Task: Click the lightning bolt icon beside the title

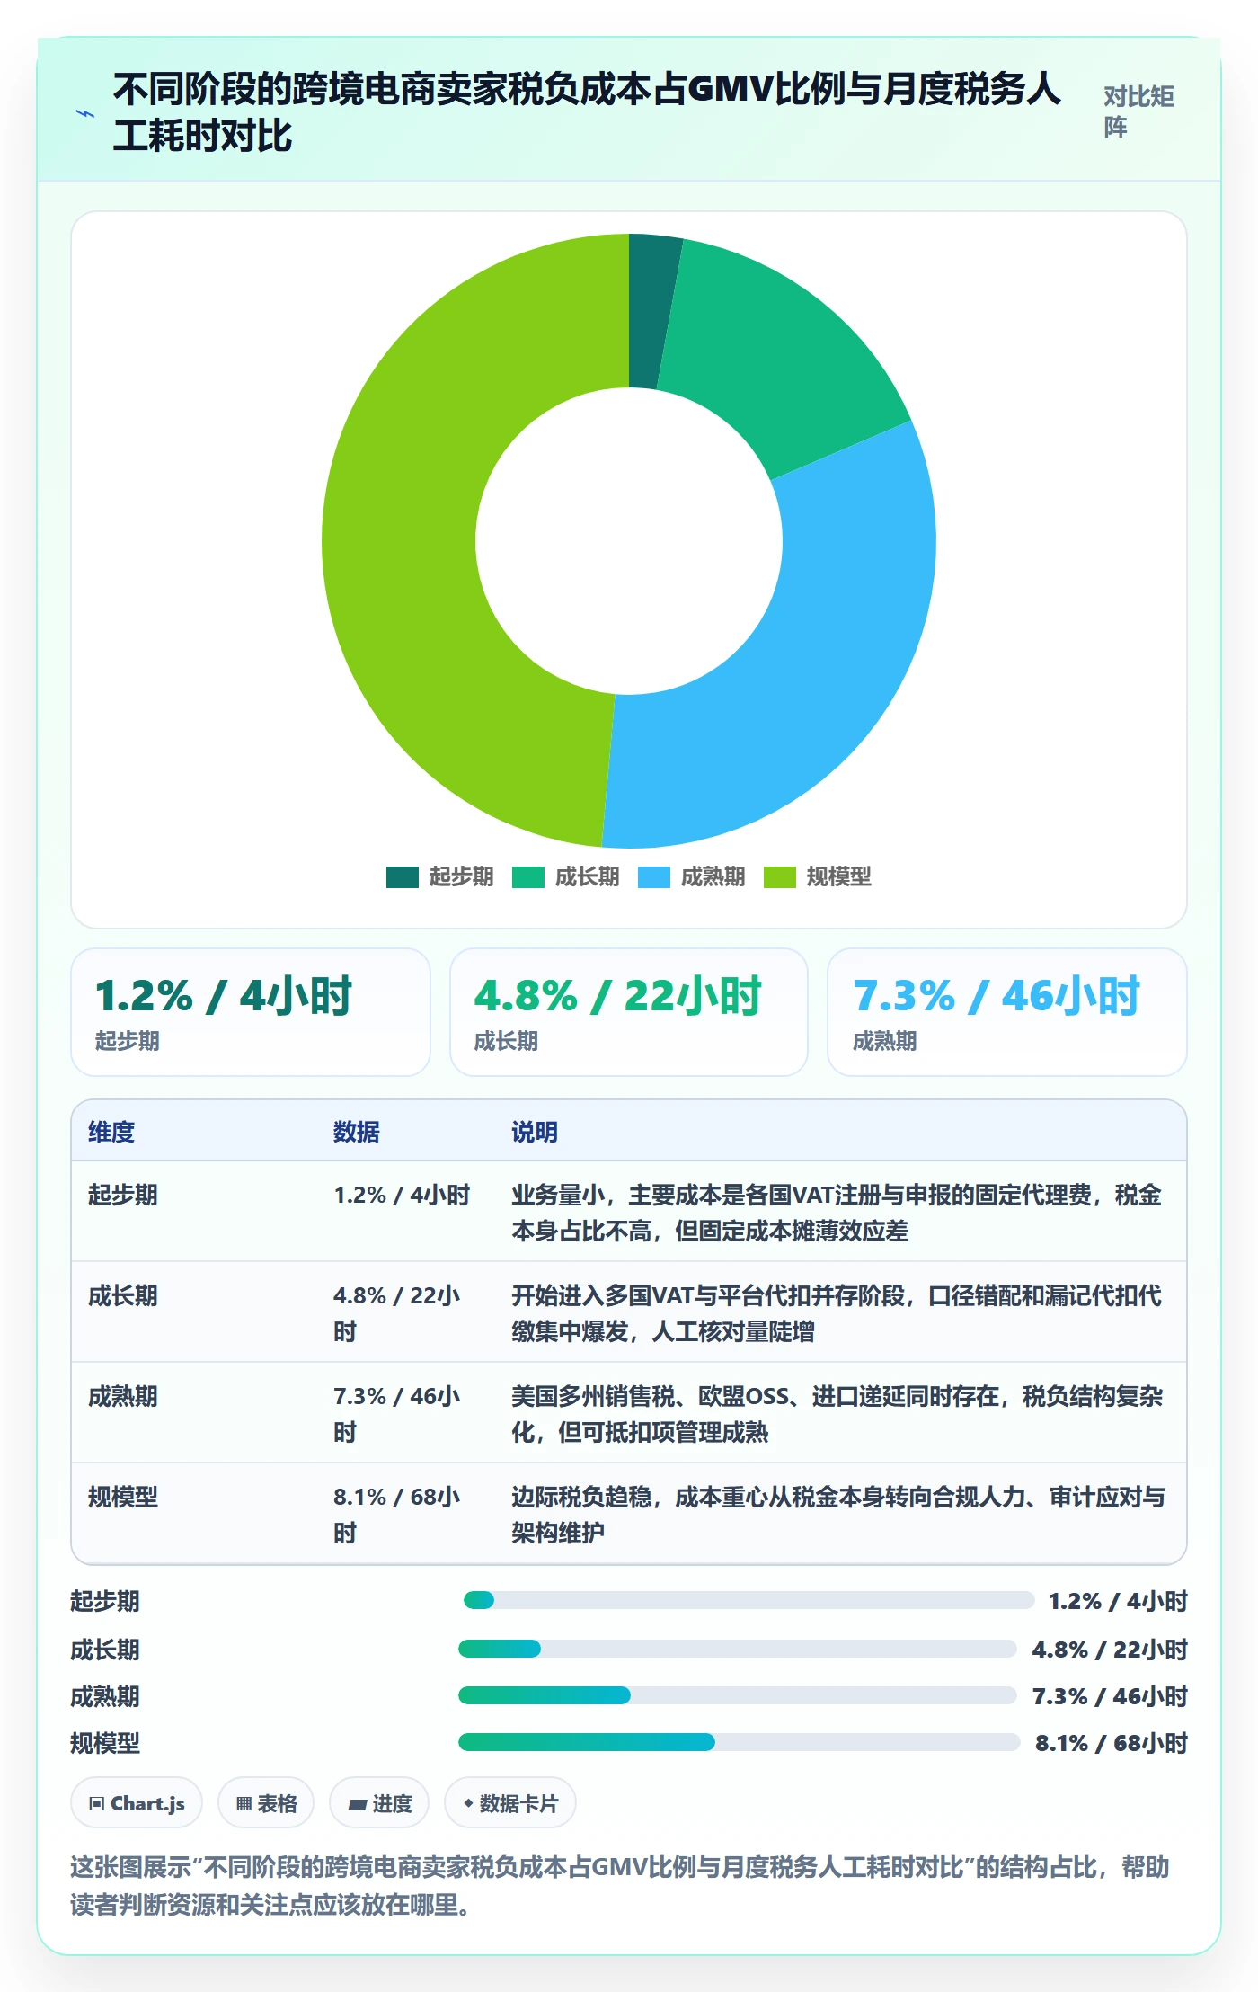Action: [85, 114]
